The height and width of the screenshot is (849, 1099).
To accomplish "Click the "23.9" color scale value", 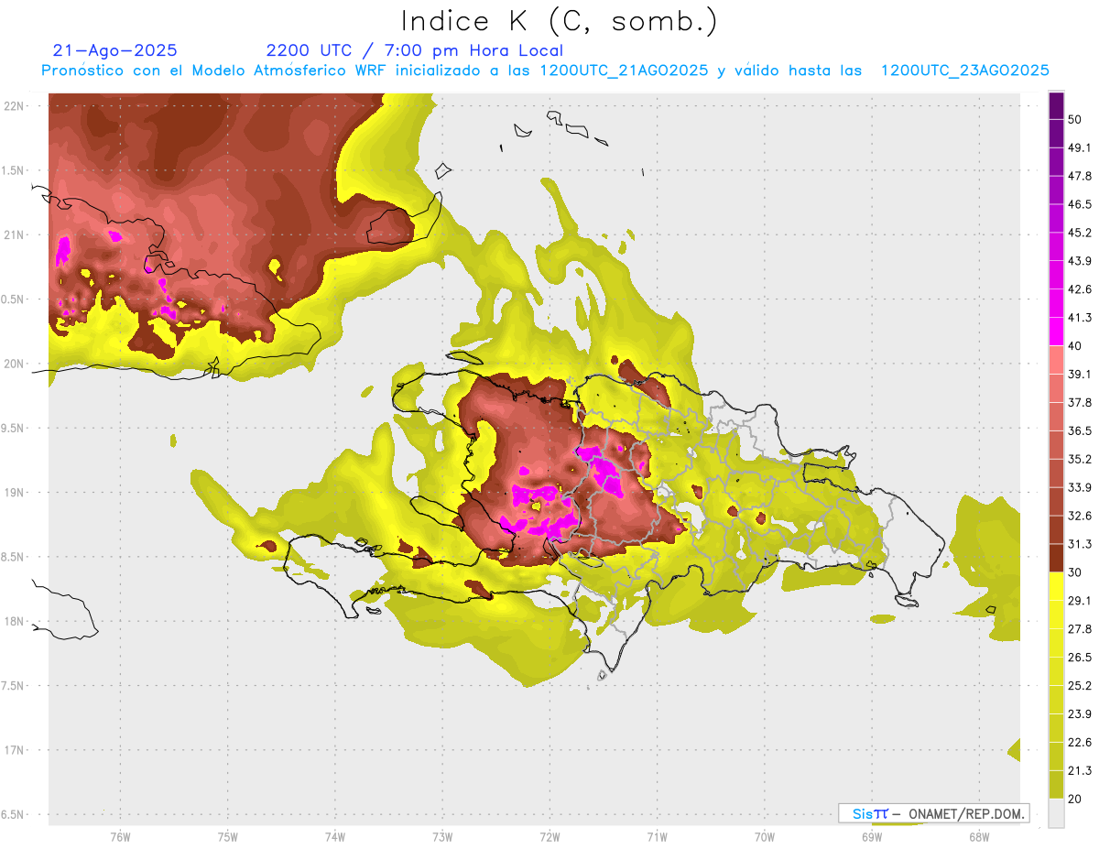I will (x=1081, y=713).
